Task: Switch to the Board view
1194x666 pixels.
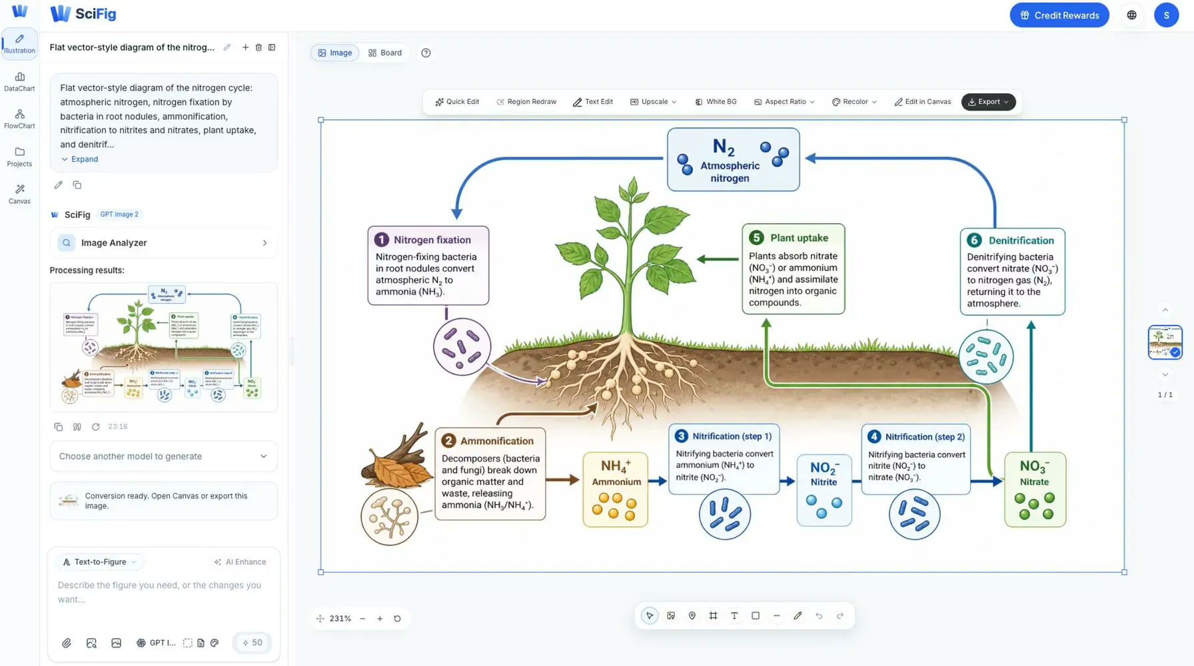Action: coord(385,53)
